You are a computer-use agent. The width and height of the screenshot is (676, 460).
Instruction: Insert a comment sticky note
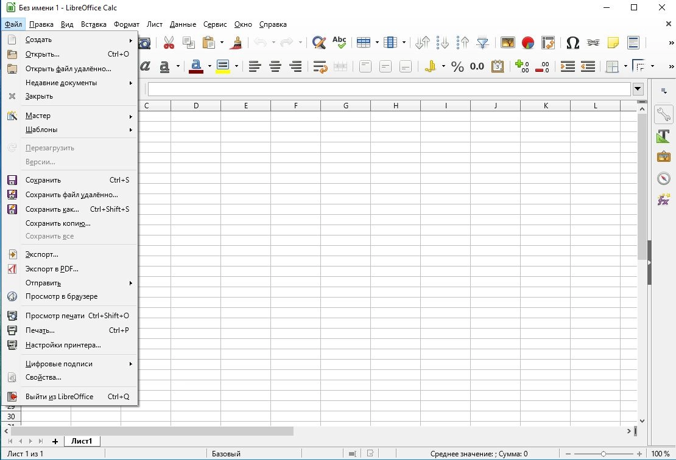point(613,42)
